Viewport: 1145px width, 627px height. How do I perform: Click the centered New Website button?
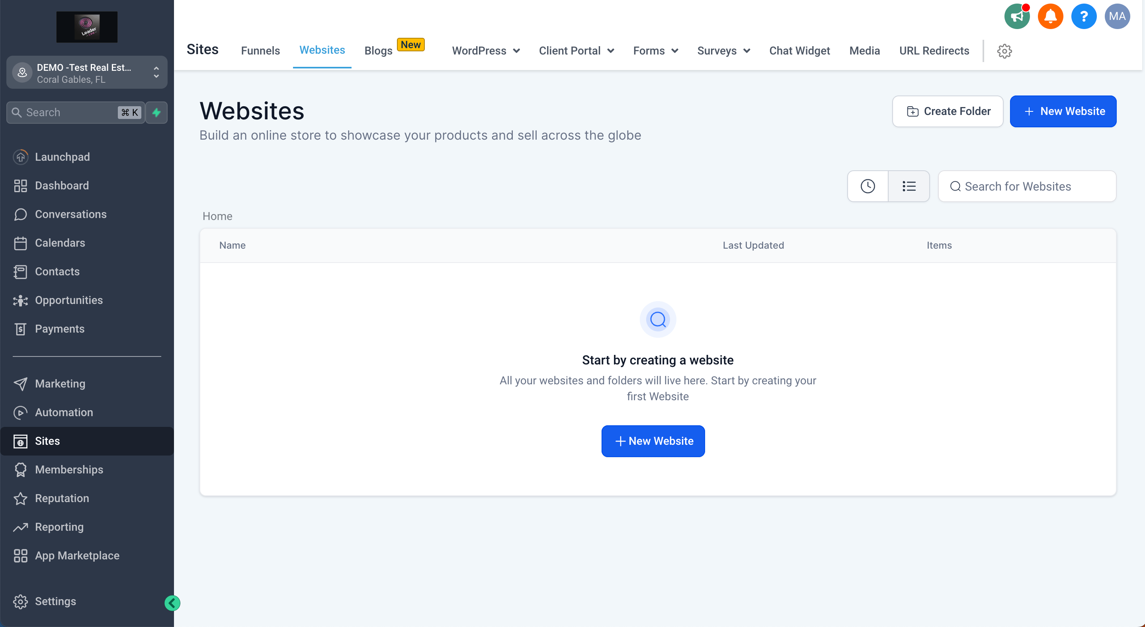653,441
